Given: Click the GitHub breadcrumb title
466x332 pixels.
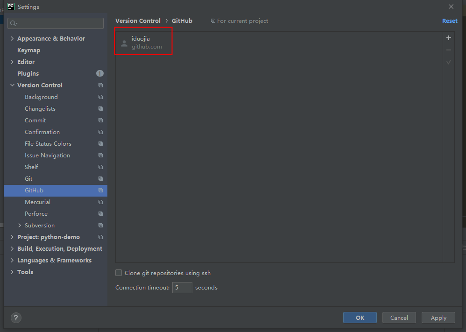Looking at the screenshot, I should (182, 21).
